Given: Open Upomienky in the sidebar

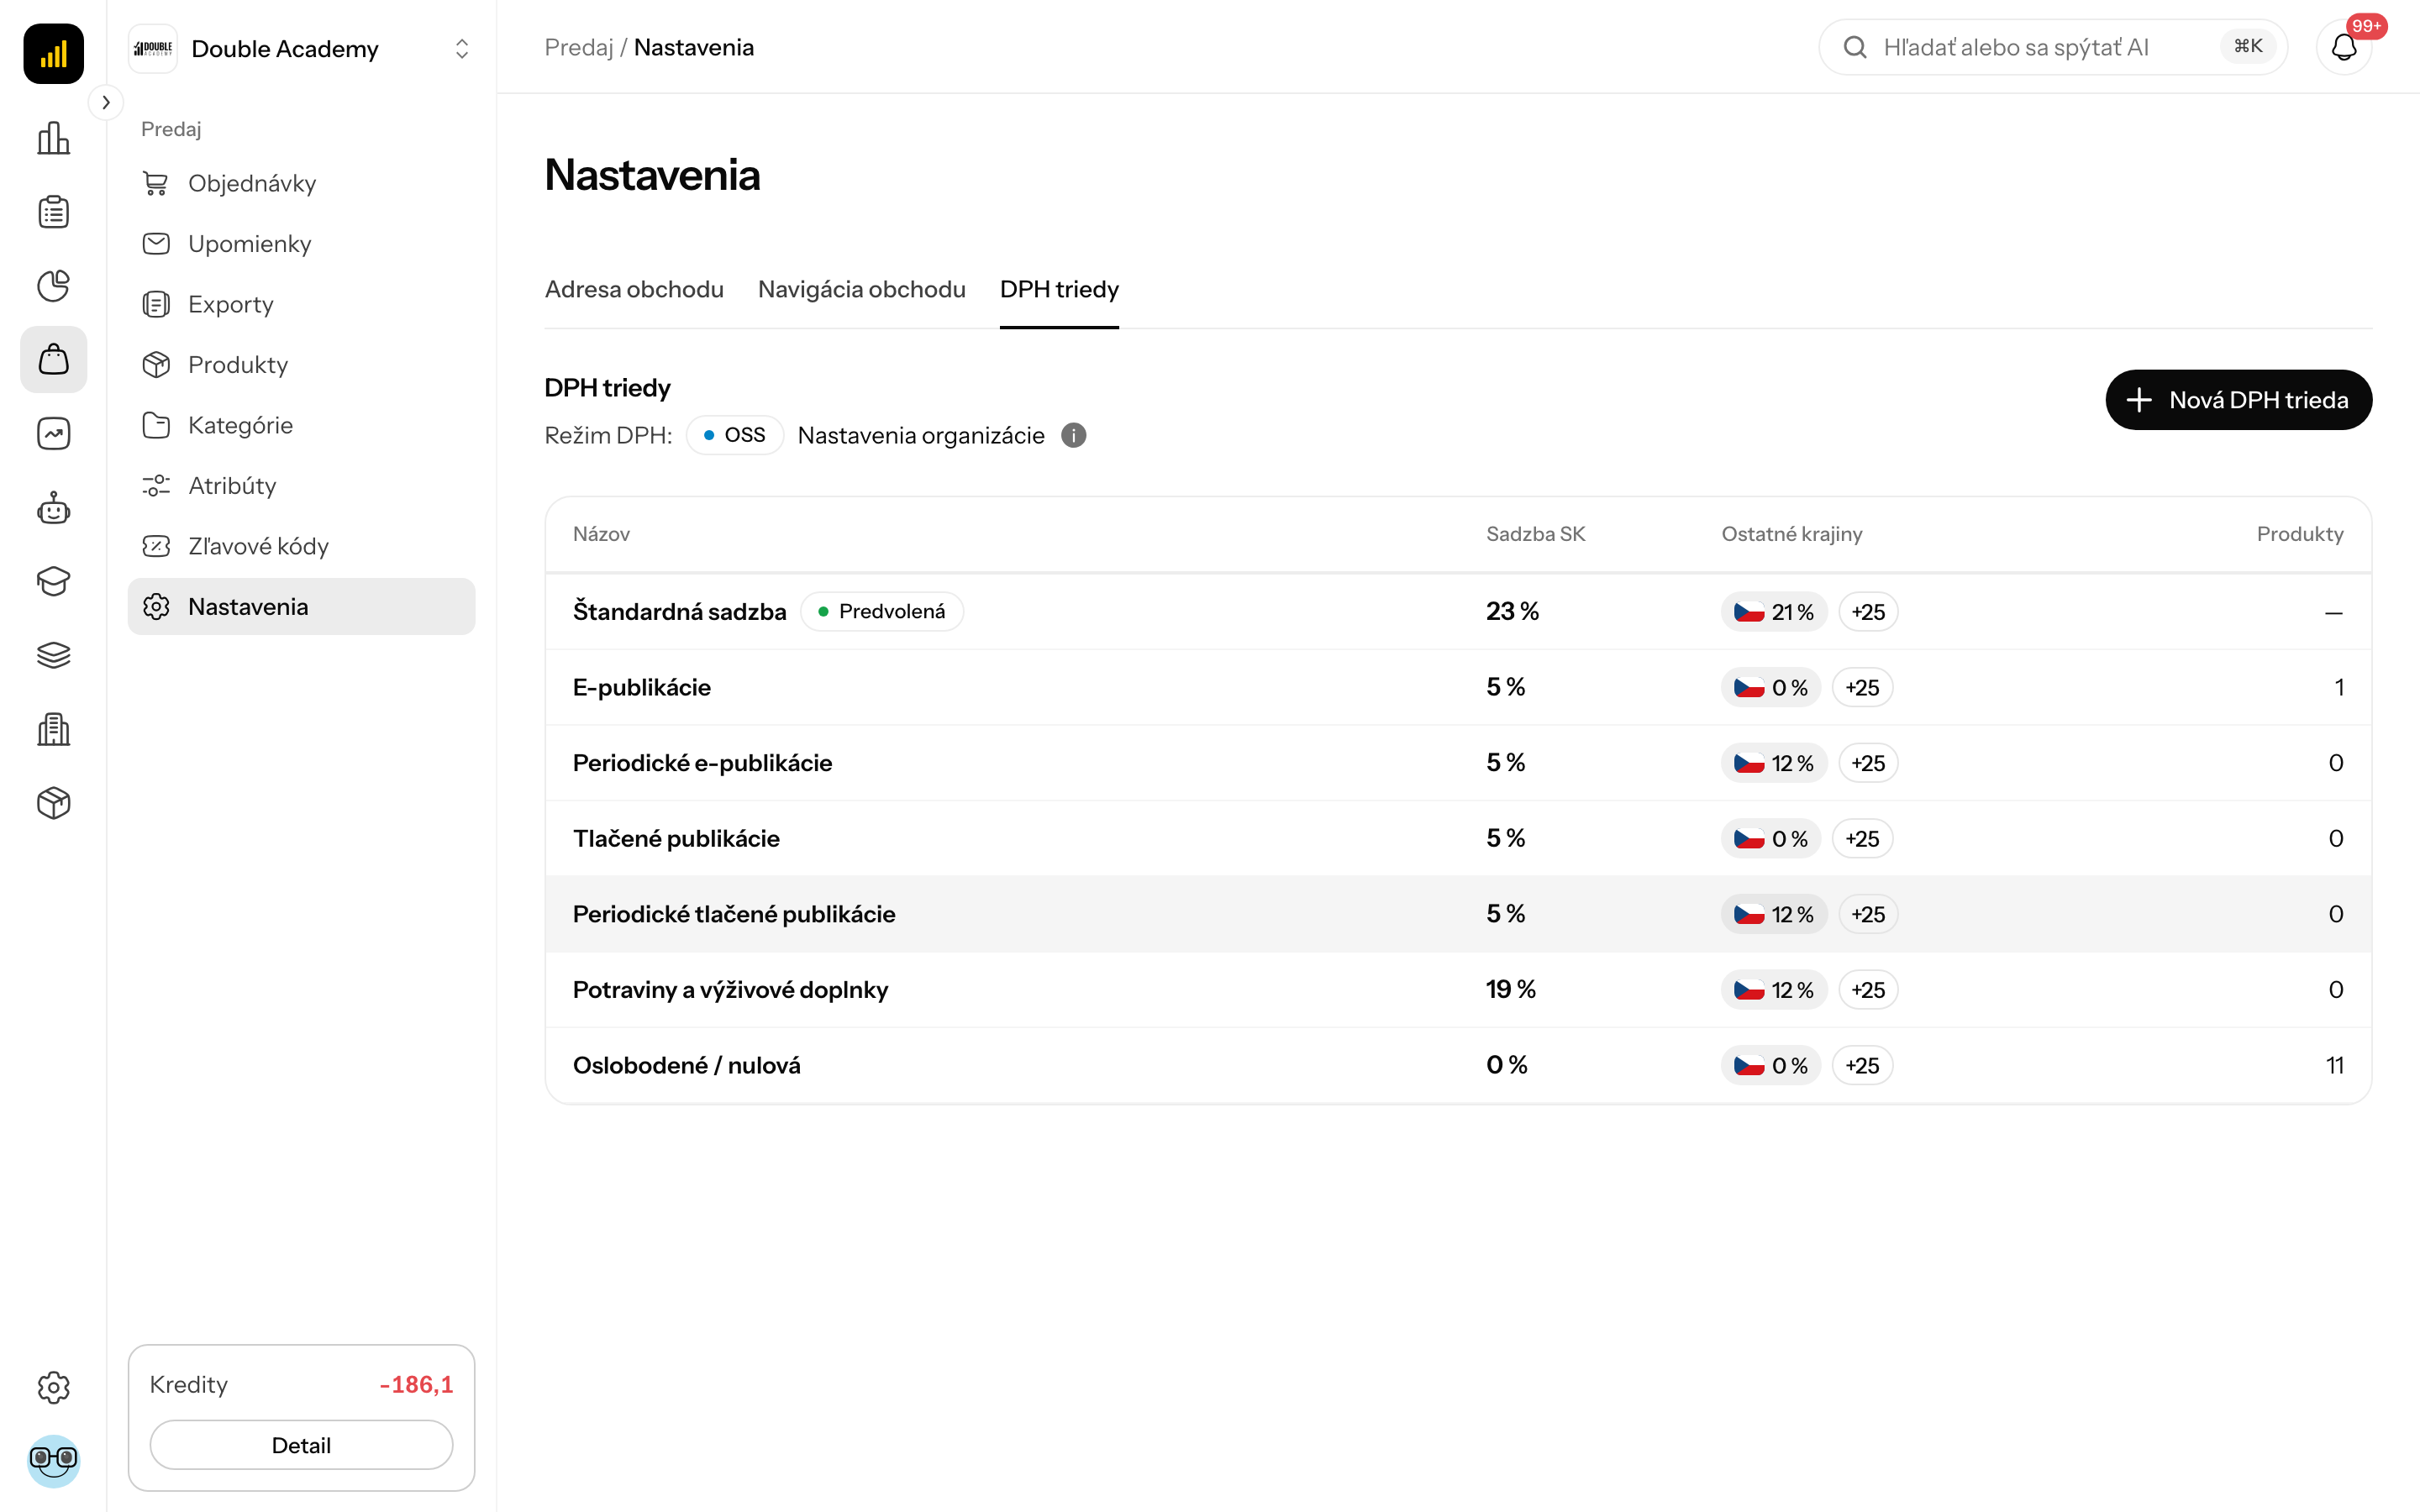Looking at the screenshot, I should (301, 244).
